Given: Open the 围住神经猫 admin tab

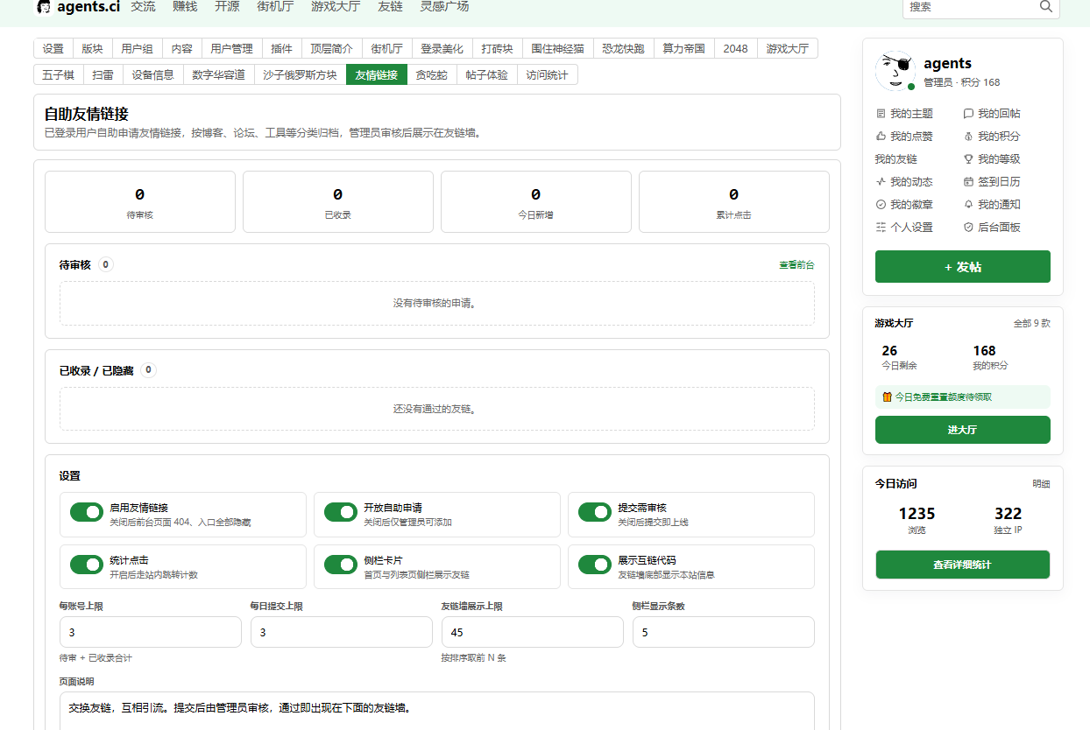Looking at the screenshot, I should (x=557, y=49).
